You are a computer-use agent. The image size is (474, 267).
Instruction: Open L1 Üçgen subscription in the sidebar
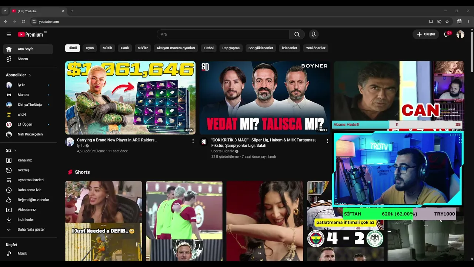[x=28, y=125]
